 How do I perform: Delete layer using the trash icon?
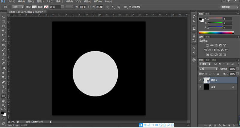(x=234, y=125)
